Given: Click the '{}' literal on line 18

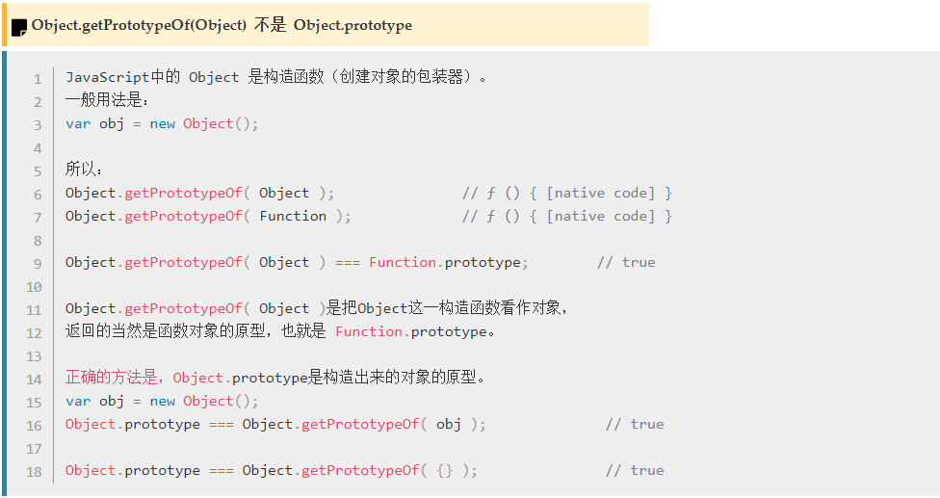Looking at the screenshot, I should (x=445, y=470).
